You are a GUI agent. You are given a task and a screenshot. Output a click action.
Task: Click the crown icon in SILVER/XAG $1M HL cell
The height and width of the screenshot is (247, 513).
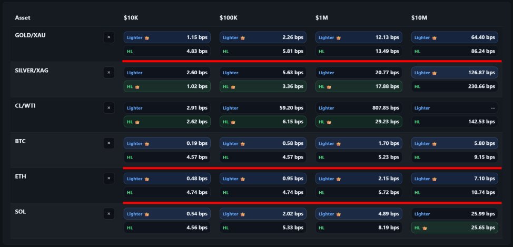point(329,87)
